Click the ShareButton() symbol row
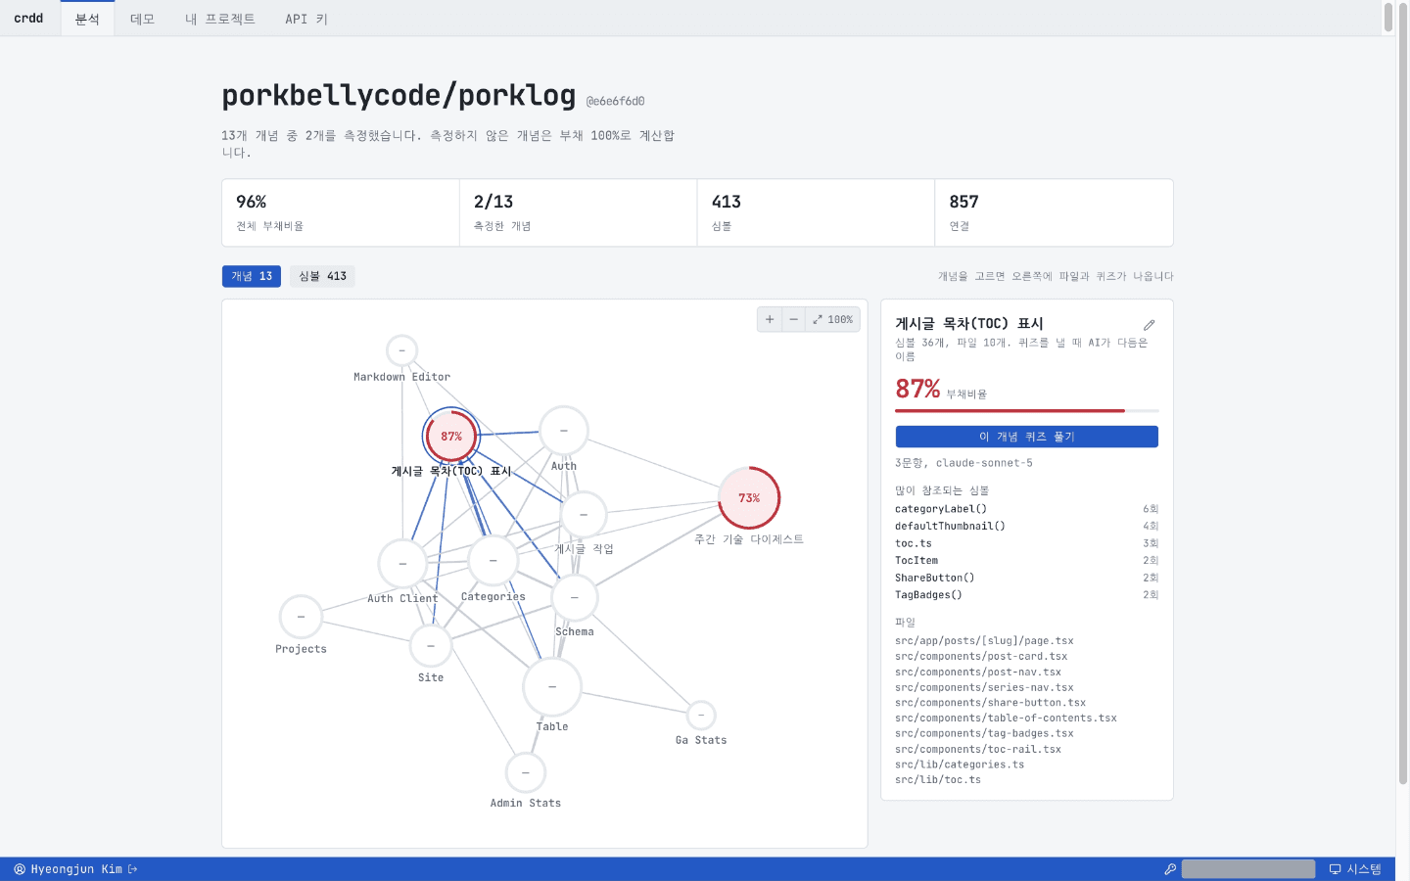 pos(1027,578)
